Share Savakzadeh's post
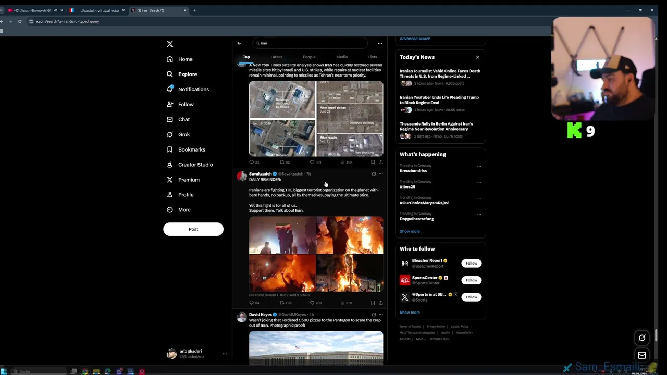Image resolution: width=667 pixels, height=375 pixels. pos(381,303)
